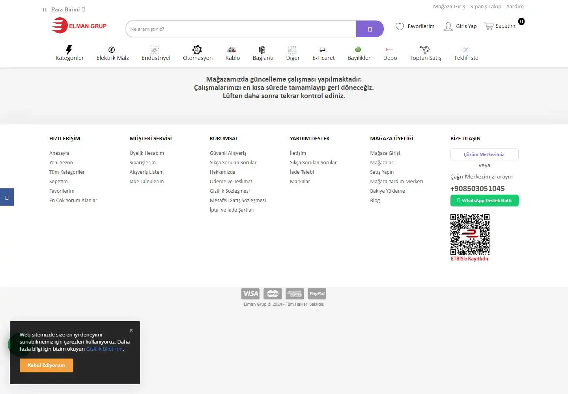
Task: Open the Üyelik Hesabım link
Action: 147,153
